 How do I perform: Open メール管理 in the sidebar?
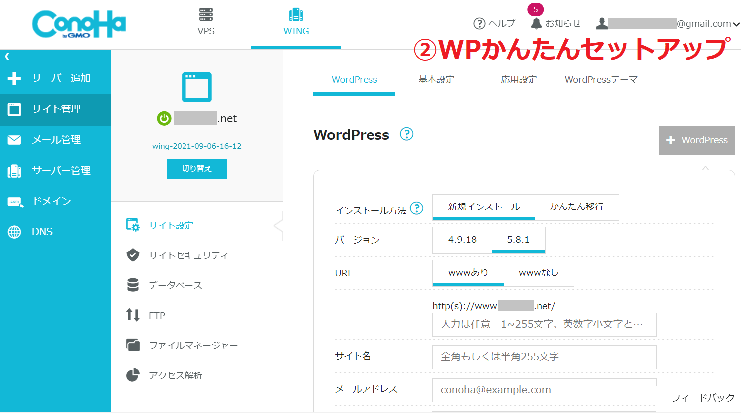(55, 140)
